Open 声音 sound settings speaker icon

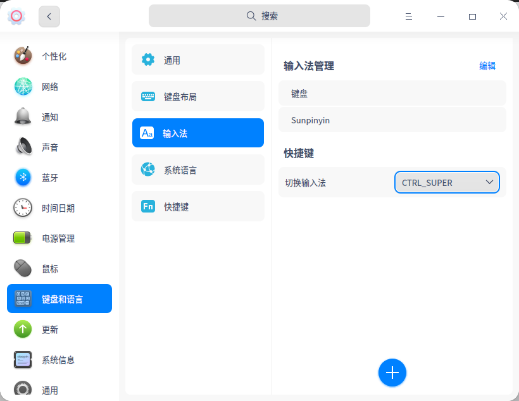pos(23,147)
